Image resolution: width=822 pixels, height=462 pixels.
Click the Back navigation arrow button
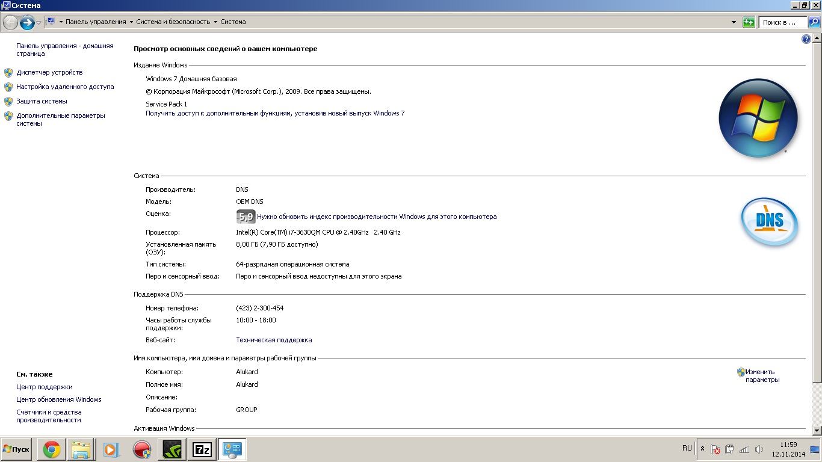tap(10, 22)
